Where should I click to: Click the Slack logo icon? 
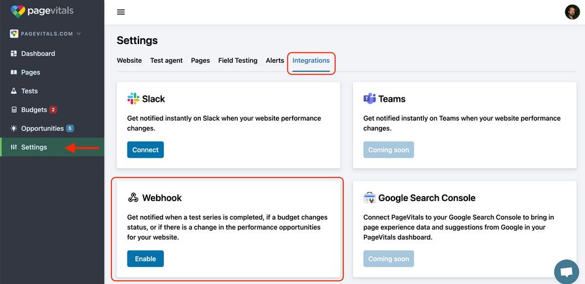pyautogui.click(x=133, y=99)
